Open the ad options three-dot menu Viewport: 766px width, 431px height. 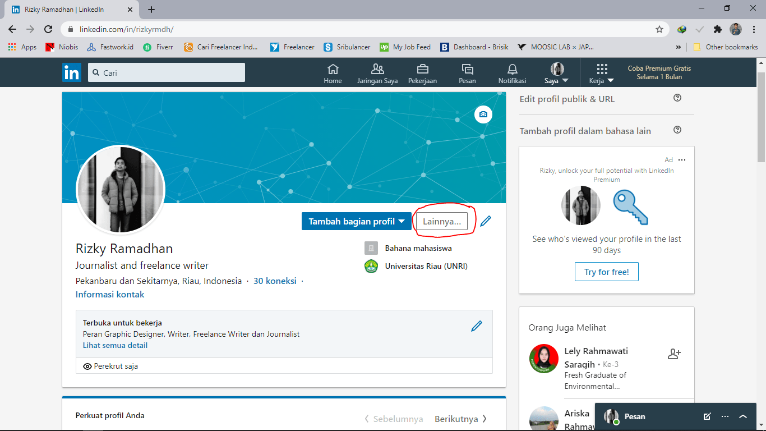[682, 160]
